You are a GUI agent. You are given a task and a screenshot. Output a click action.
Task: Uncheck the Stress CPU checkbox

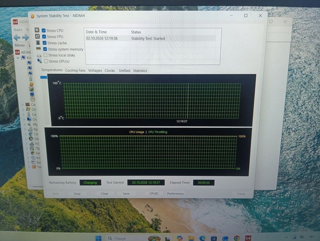pos(44,30)
